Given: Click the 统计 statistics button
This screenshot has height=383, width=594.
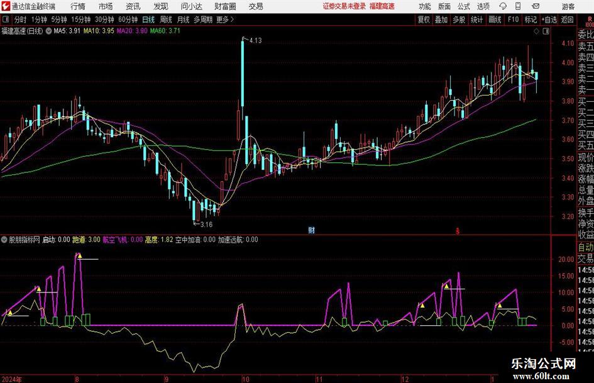Looking at the screenshot, I should point(477,19).
